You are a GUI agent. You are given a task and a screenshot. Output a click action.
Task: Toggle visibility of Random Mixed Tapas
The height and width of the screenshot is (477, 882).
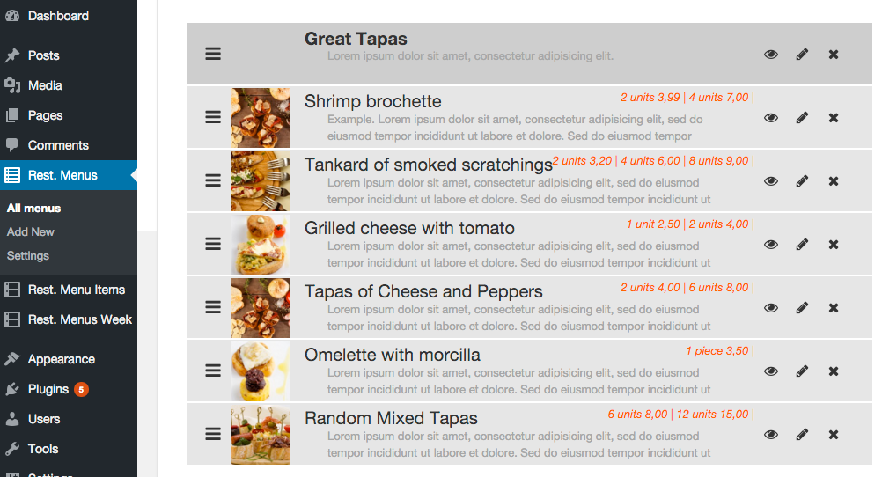point(771,435)
